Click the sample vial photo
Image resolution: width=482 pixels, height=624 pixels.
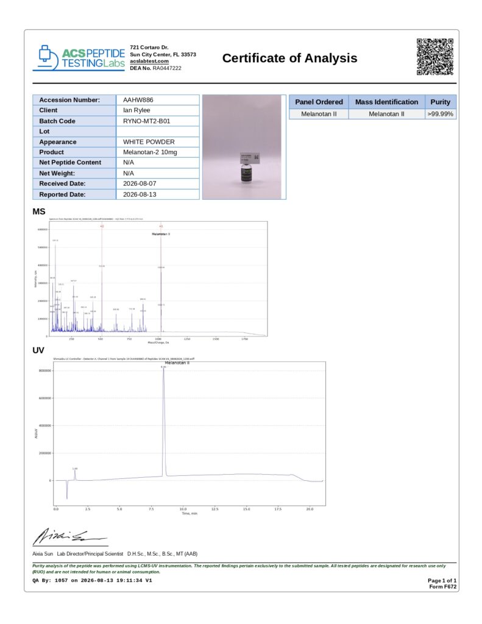click(x=244, y=147)
